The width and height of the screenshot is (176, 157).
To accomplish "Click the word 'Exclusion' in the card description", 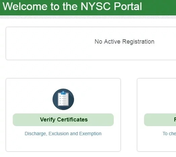I will tap(59, 134).
